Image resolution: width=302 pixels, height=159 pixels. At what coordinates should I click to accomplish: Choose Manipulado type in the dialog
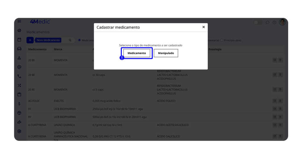pyautogui.click(x=166, y=53)
